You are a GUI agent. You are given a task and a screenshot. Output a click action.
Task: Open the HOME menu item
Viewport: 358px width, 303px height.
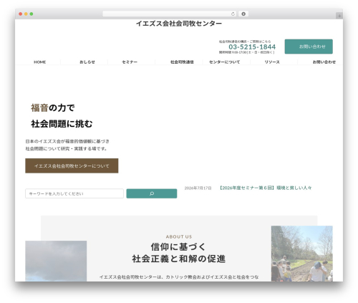[40, 62]
